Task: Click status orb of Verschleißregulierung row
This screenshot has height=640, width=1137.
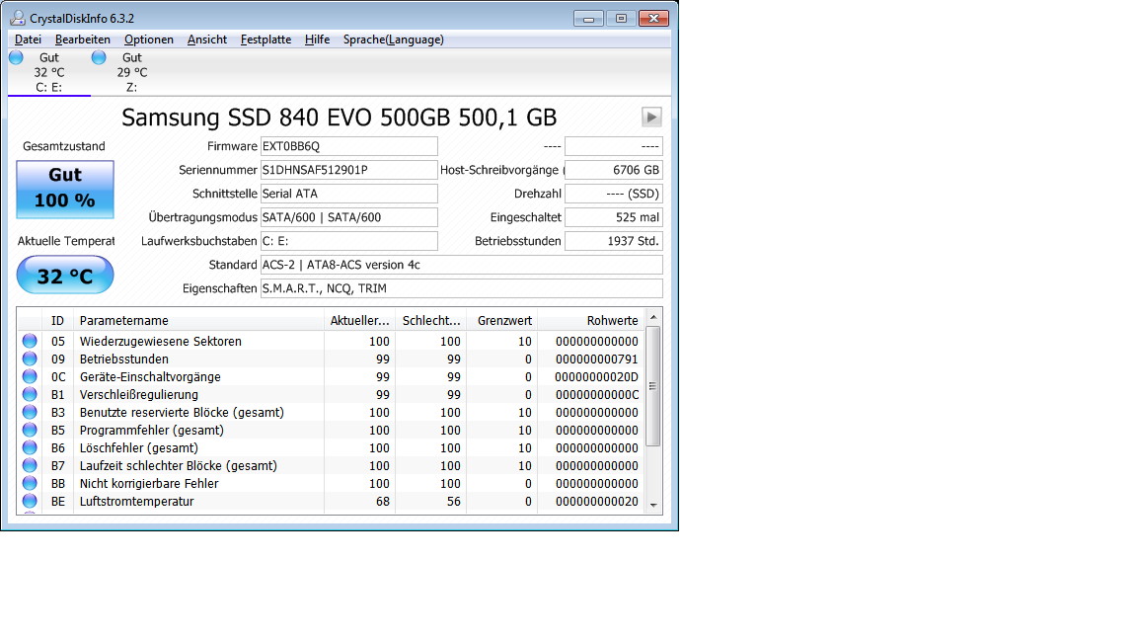Action: pyautogui.click(x=30, y=394)
